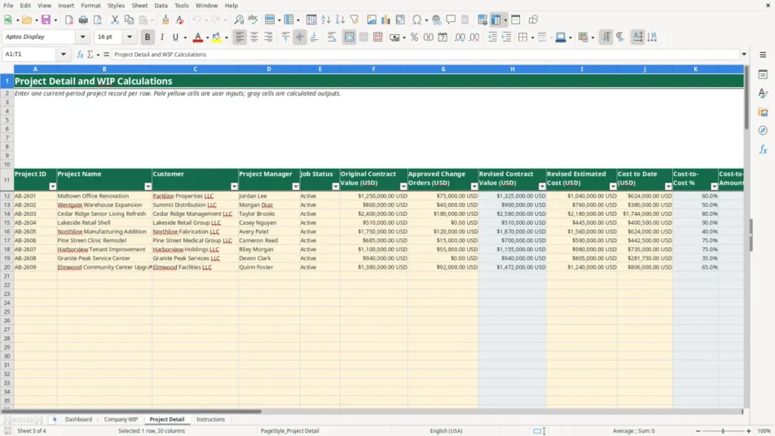Image resolution: width=775 pixels, height=436 pixels.
Task: Open Find and Replace icon
Action: click(x=238, y=20)
